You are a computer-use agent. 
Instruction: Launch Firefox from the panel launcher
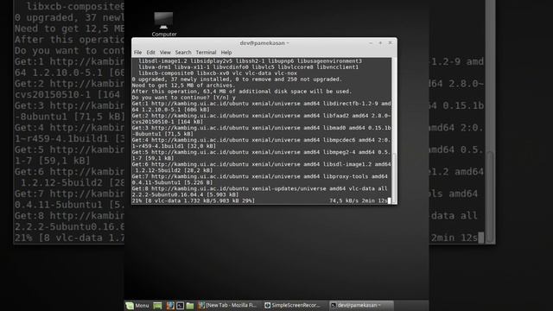click(x=170, y=305)
